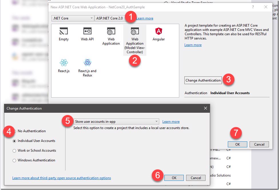Click the Change Authentication button
The height and width of the screenshot is (190, 279).
(203, 80)
